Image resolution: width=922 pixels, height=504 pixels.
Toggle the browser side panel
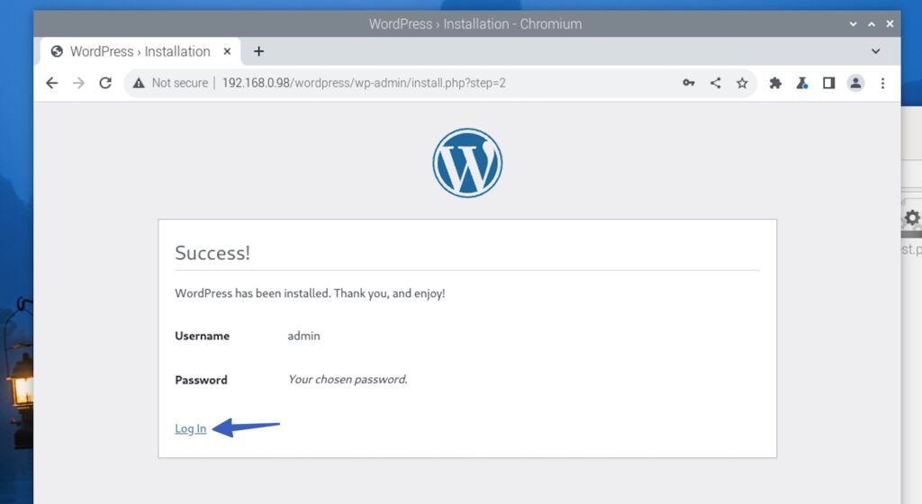(x=828, y=83)
